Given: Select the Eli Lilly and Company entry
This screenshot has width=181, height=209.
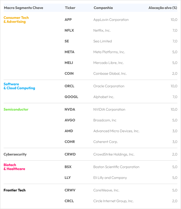Looking at the screenshot, I should coord(110,178).
